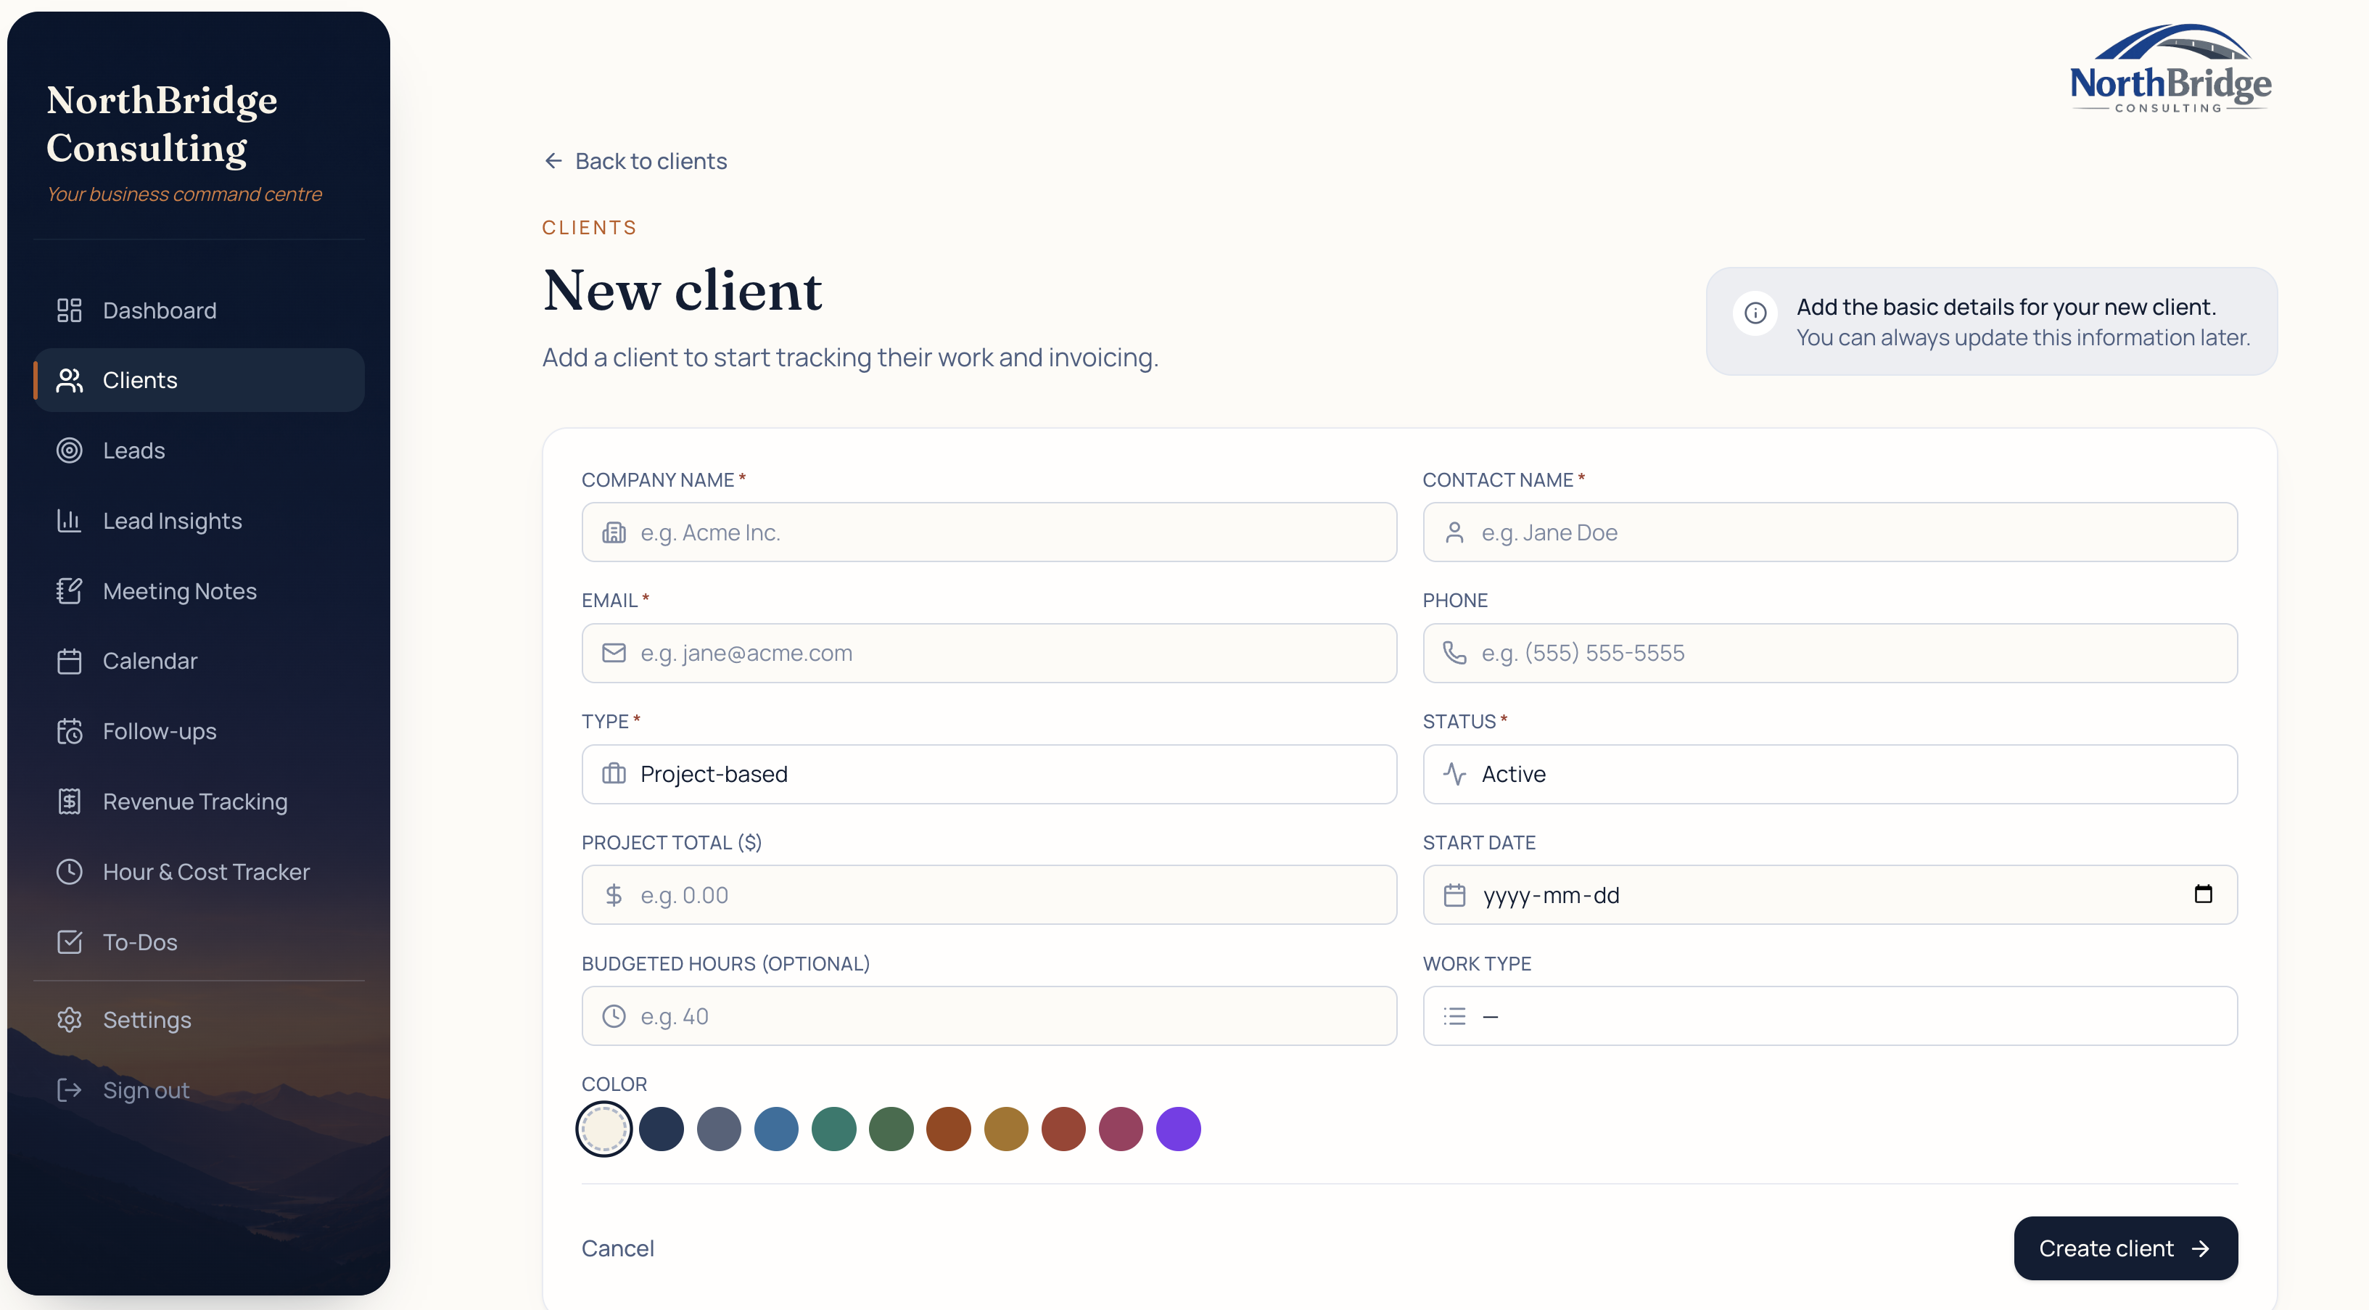This screenshot has width=2369, height=1310.
Task: Click the clock icon in Budgeted Hours field
Action: (x=614, y=1016)
